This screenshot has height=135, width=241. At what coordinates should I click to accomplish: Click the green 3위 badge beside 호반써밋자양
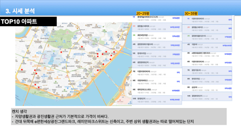click(134, 35)
